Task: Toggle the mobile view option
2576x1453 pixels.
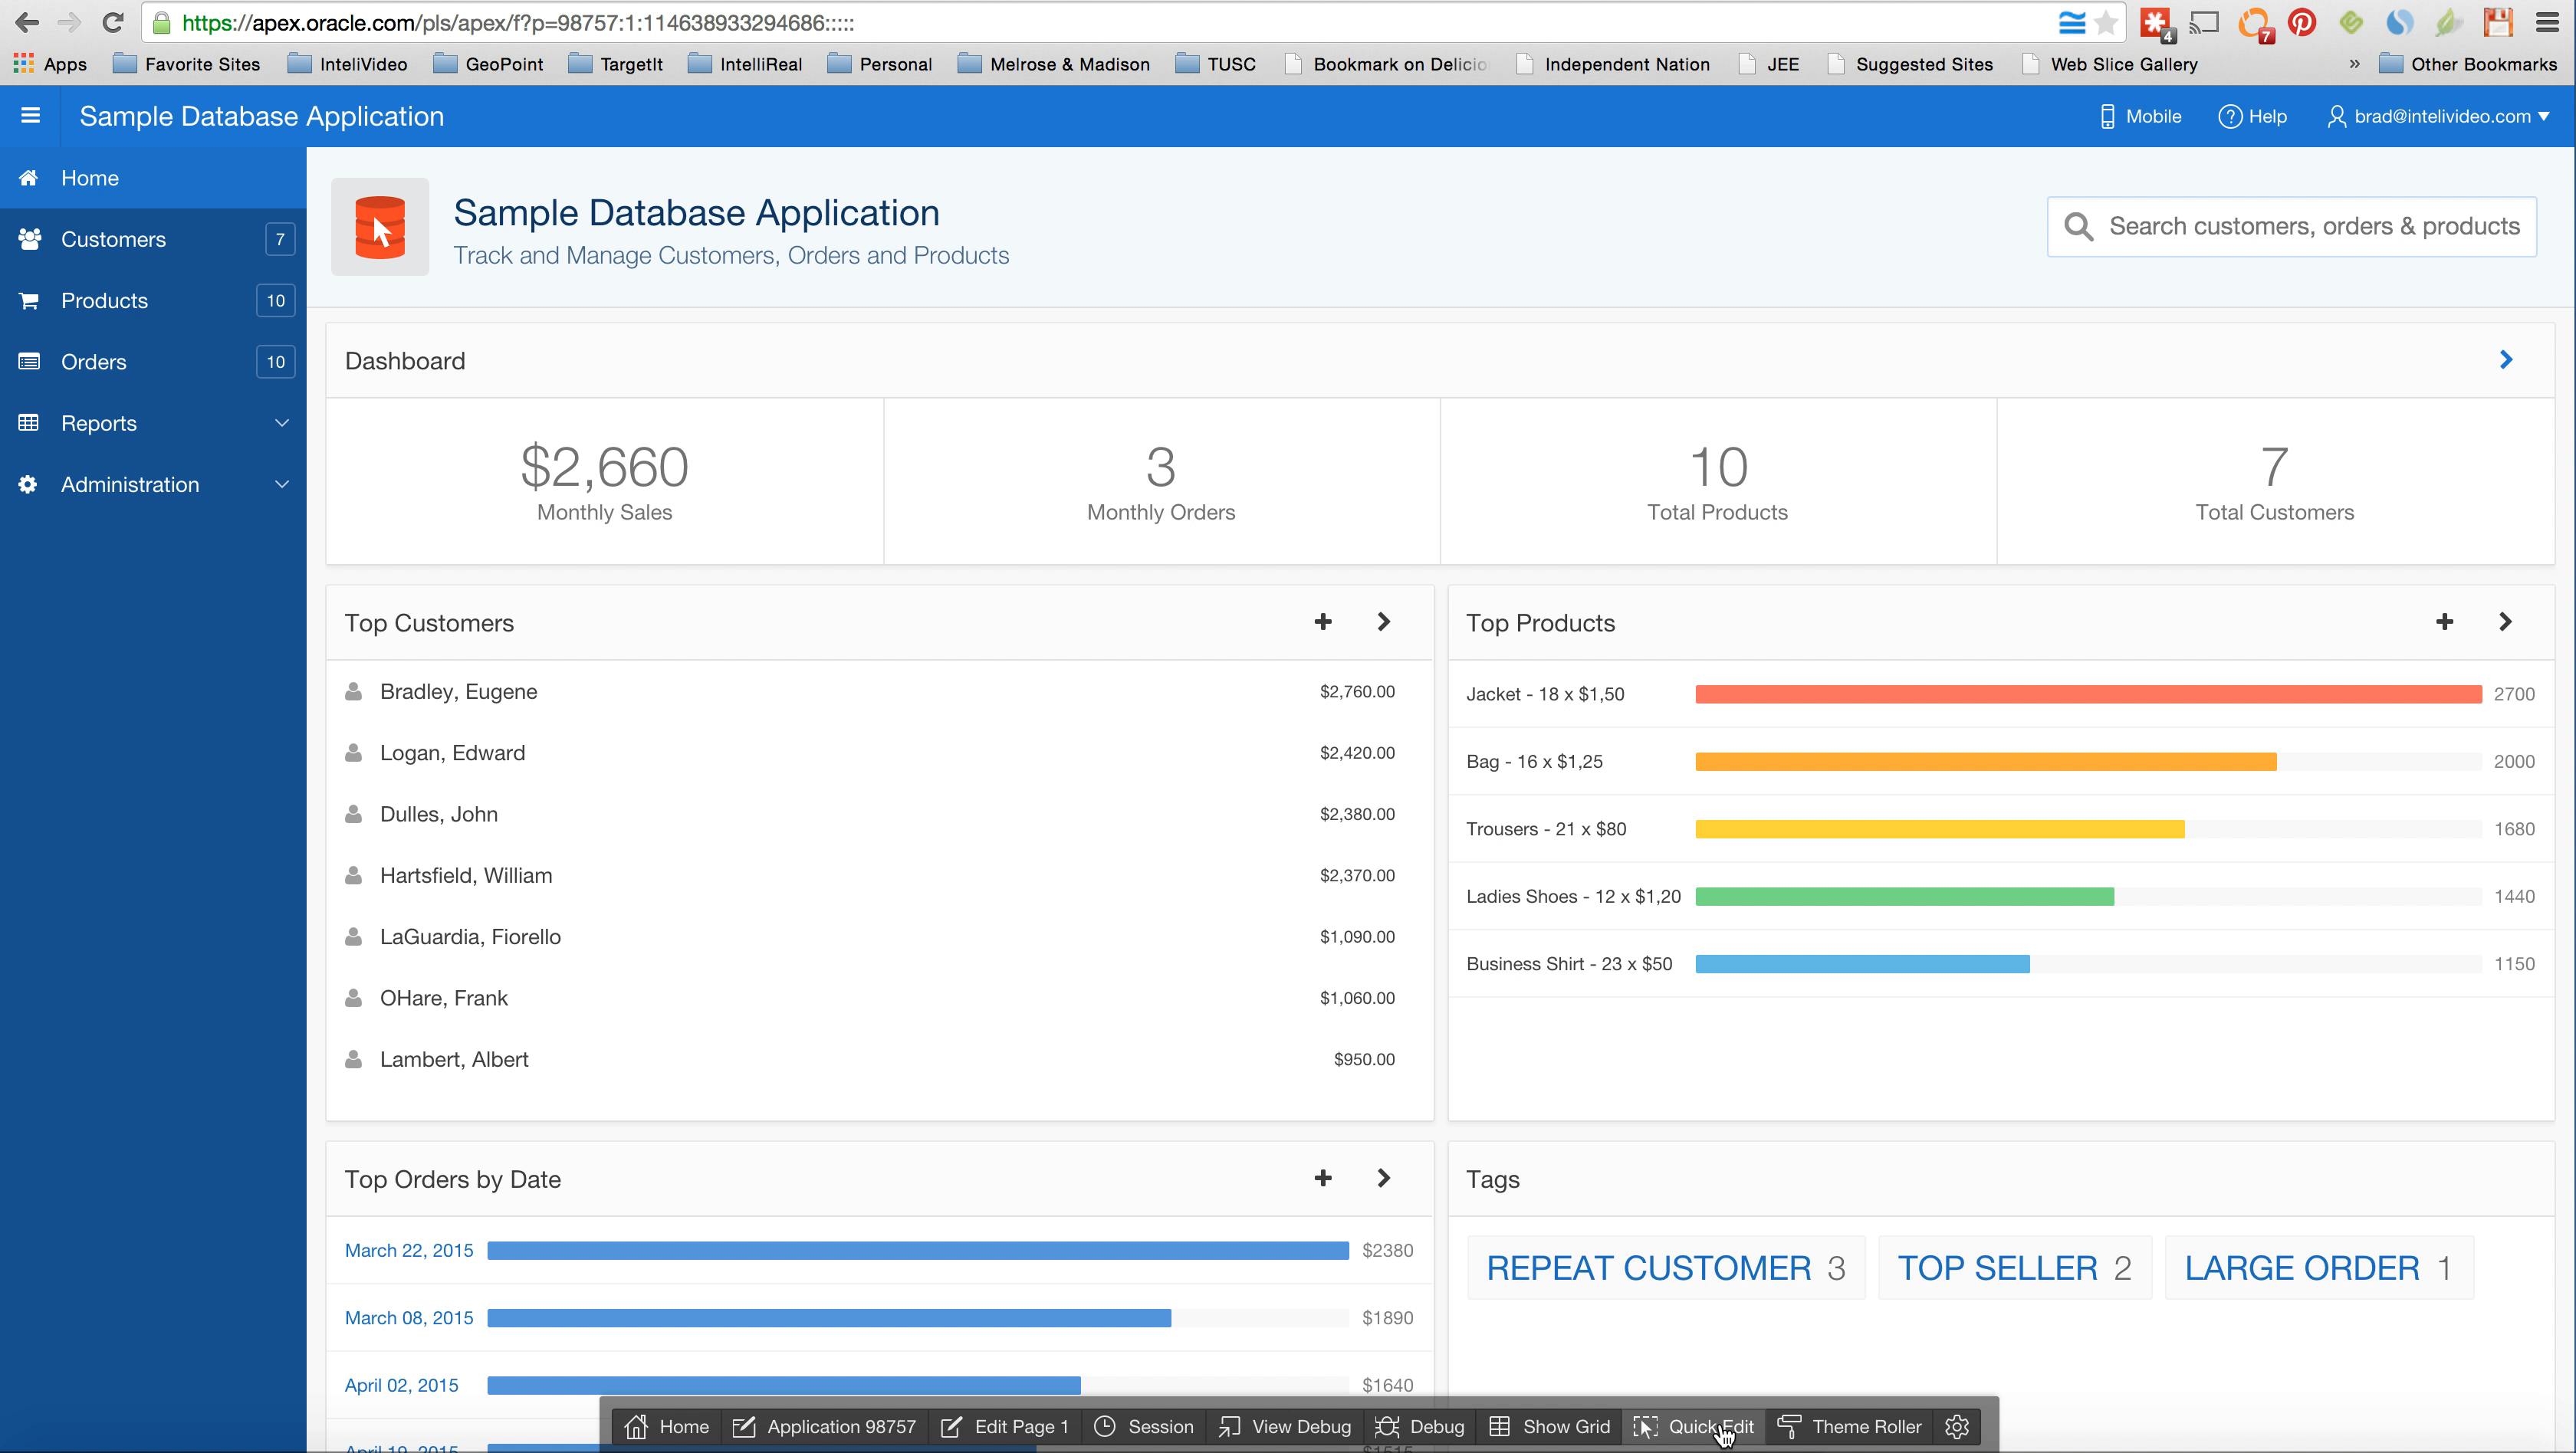Action: [2139, 115]
